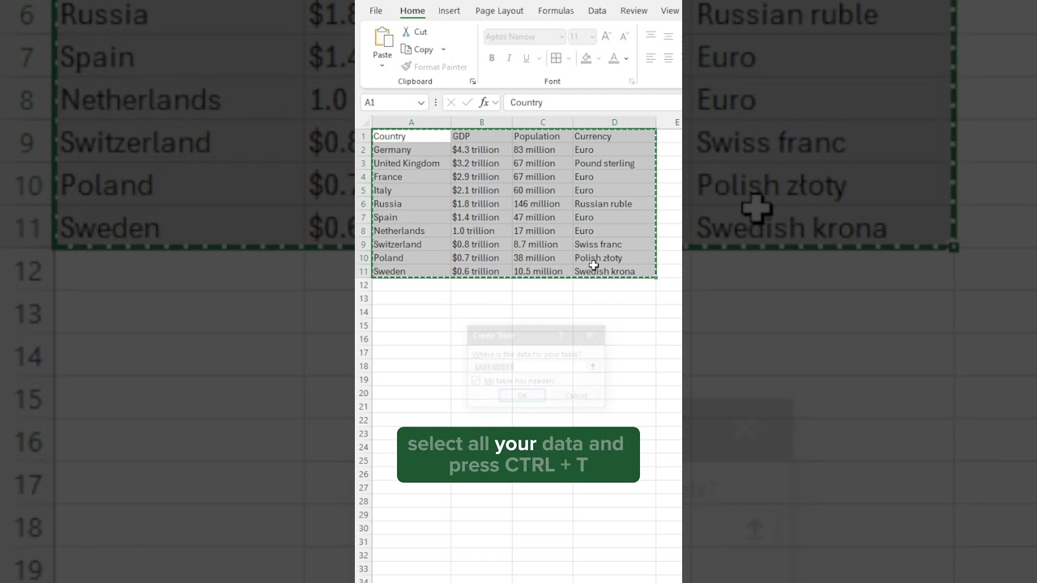This screenshot has width=1037, height=583.
Task: Toggle Italic formatting
Action: (509, 58)
